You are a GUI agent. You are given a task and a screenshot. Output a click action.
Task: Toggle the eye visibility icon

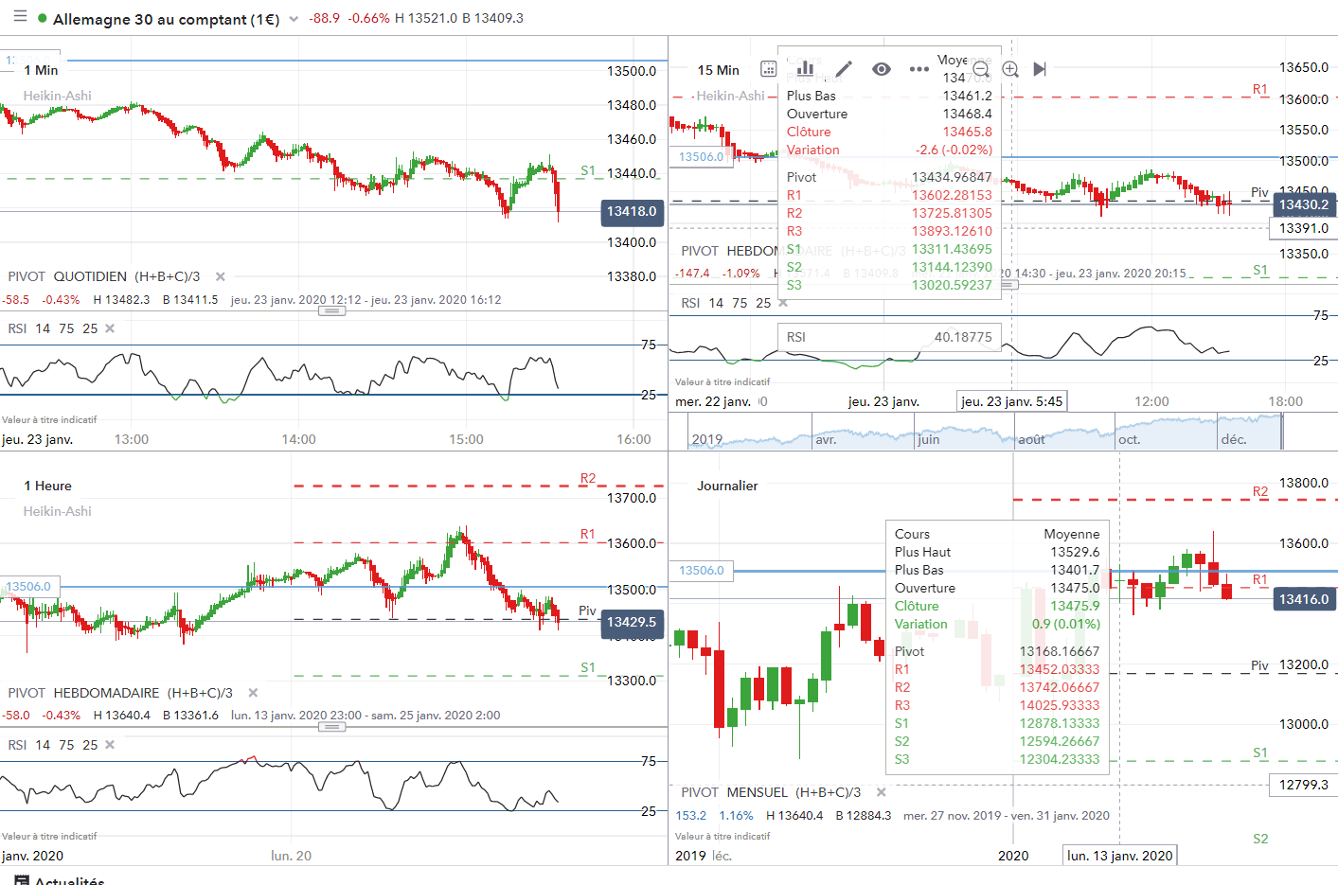click(882, 69)
